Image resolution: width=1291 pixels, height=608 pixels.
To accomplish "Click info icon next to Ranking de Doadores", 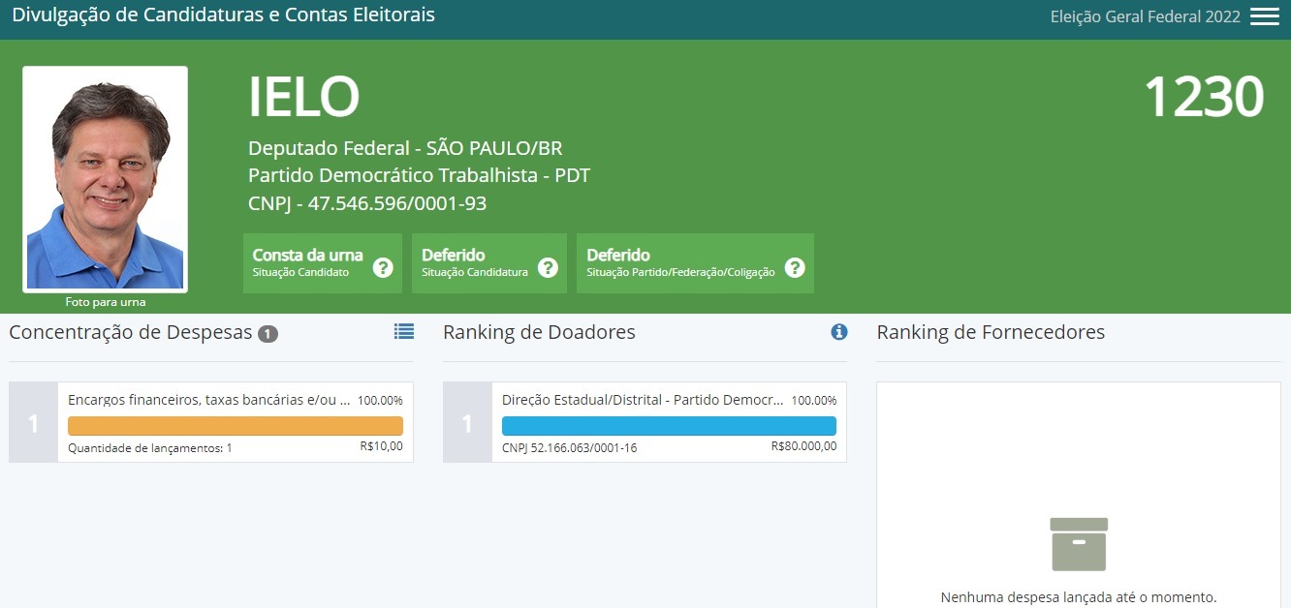I will pos(839,332).
